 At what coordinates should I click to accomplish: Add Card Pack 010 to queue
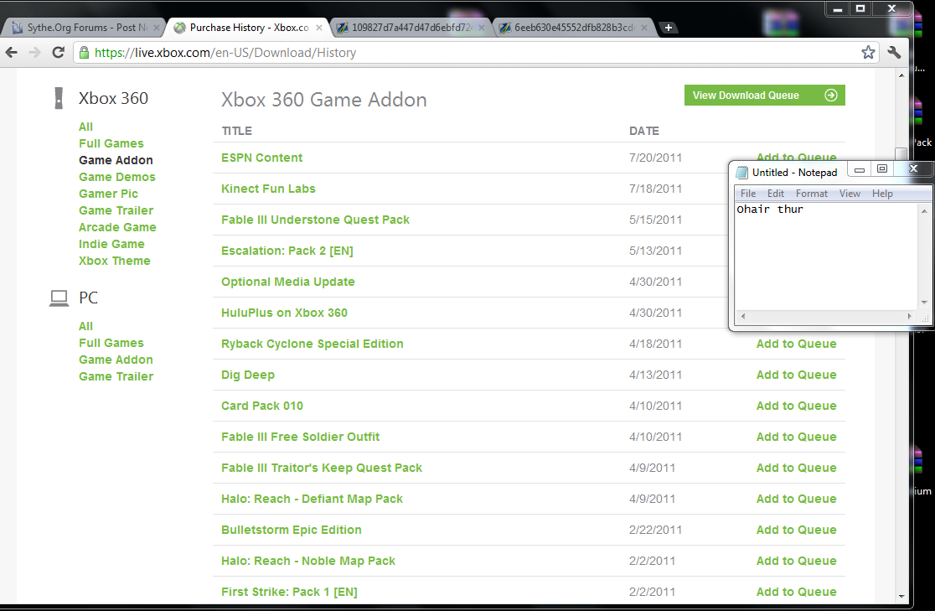pos(796,406)
